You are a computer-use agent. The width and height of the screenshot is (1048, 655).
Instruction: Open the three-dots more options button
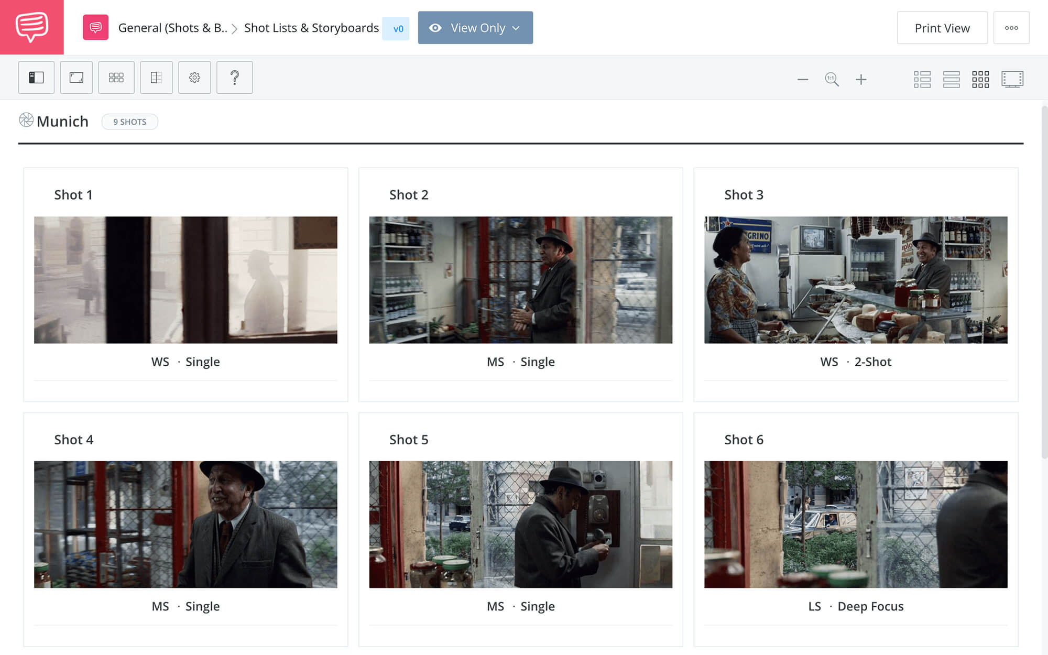(1011, 28)
